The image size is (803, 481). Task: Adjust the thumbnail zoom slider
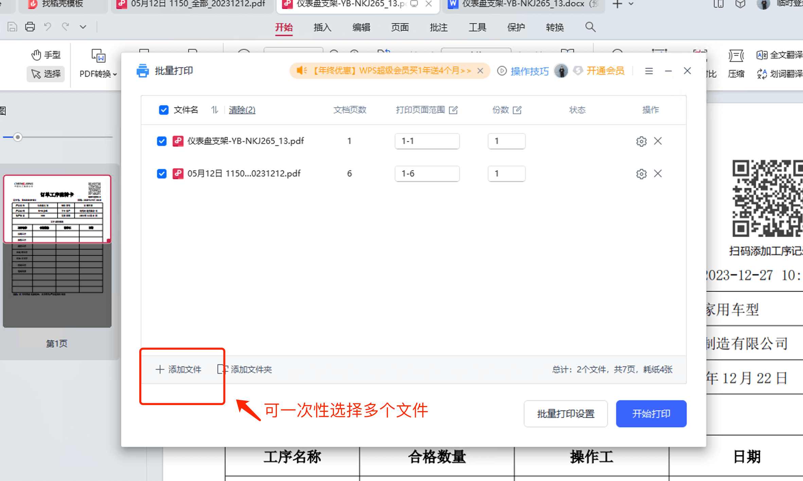pyautogui.click(x=18, y=137)
